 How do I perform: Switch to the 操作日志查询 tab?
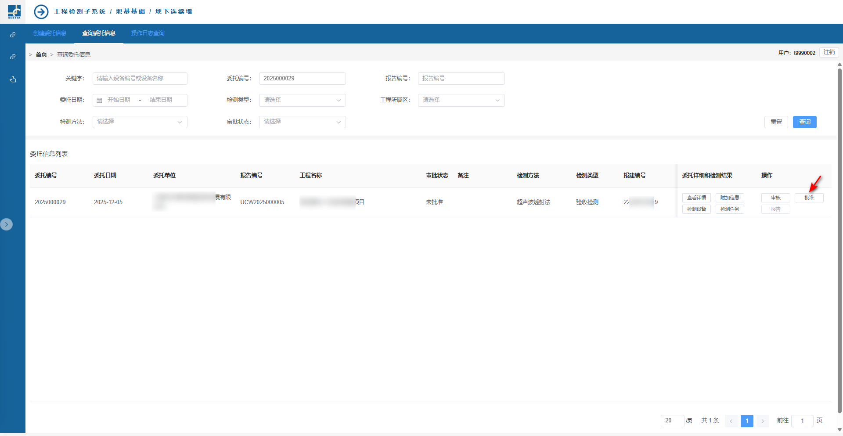148,33
